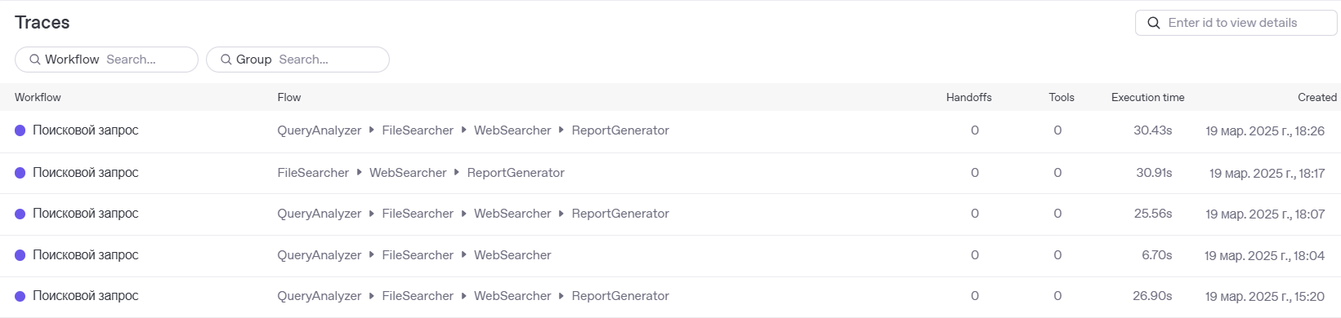
Task: Select WebSearcher in the 6.70s trace flow
Action: 512,255
